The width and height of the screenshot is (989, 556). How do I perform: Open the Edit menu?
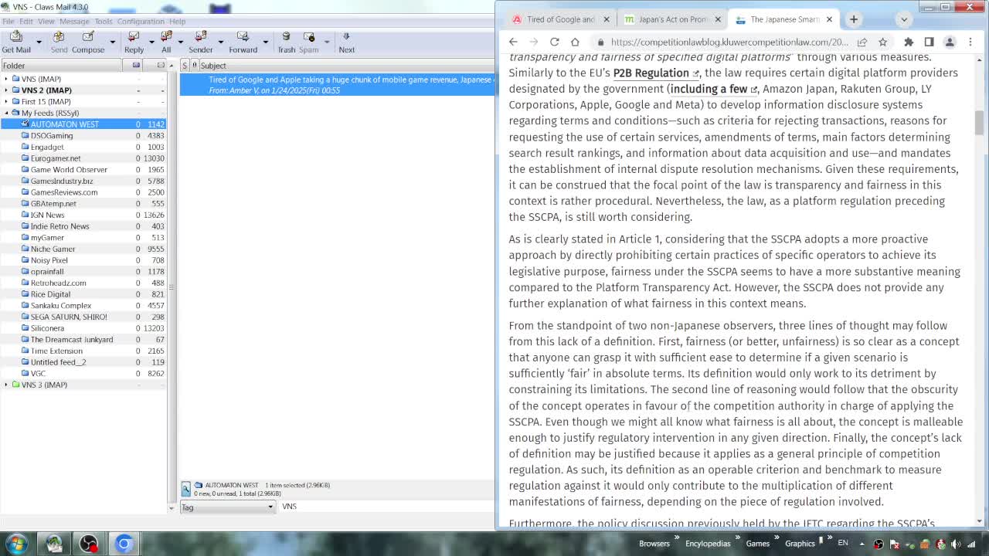click(x=25, y=21)
